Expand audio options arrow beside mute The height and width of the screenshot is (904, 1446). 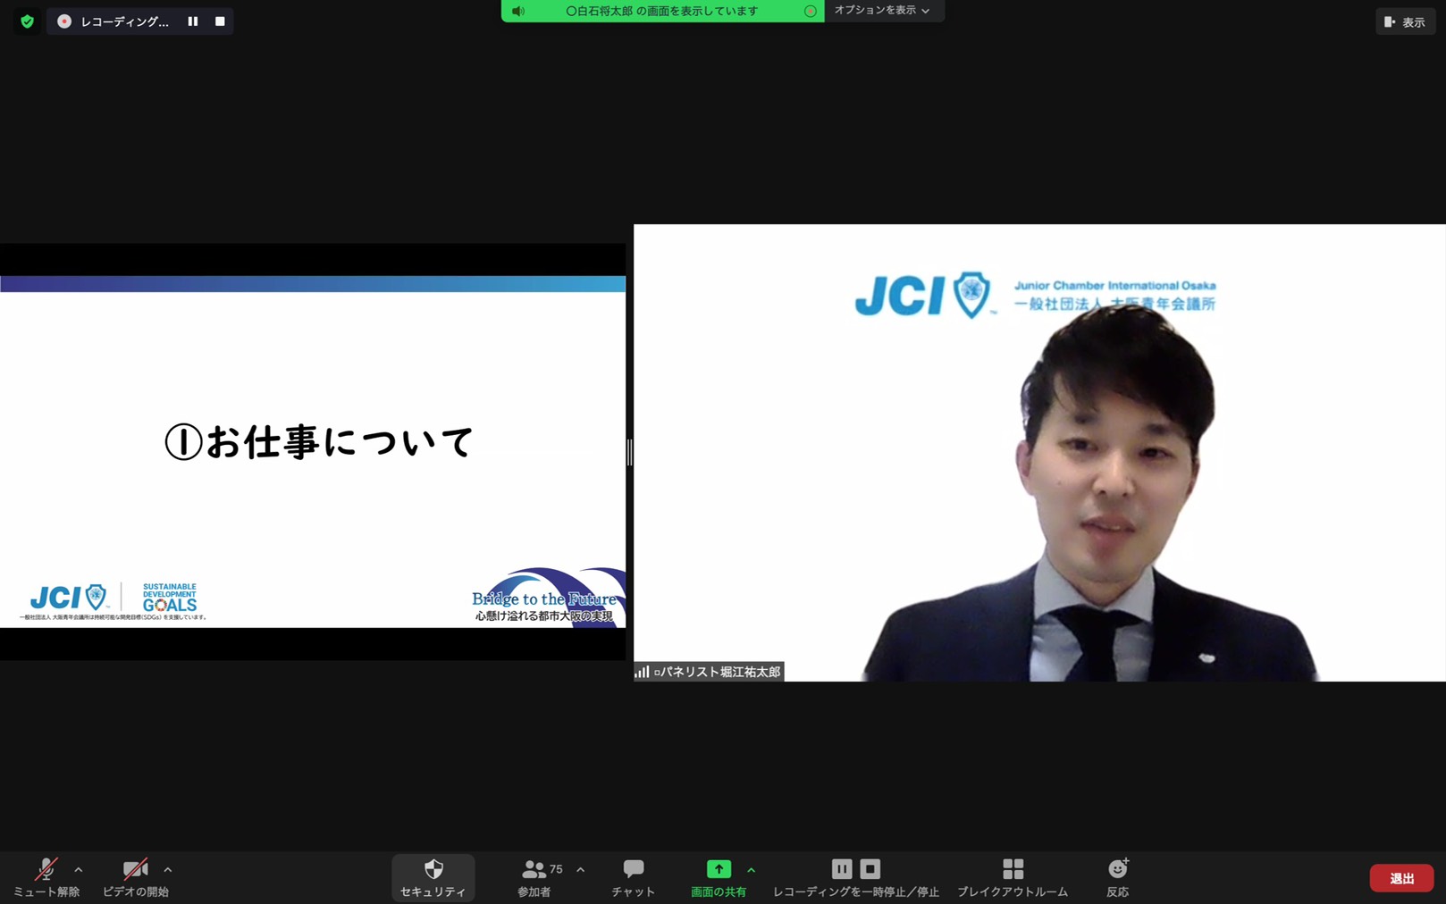click(x=79, y=869)
